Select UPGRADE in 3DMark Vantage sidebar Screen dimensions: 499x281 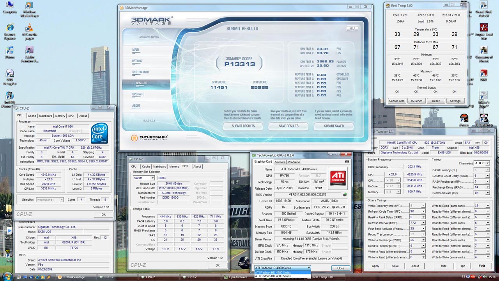pos(138,94)
